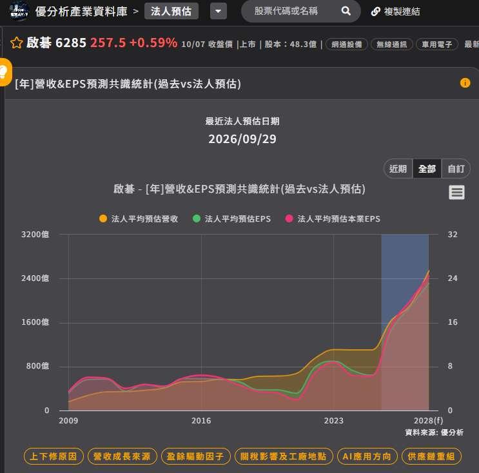
Task: Click the site logo avatar
Action: (19, 12)
